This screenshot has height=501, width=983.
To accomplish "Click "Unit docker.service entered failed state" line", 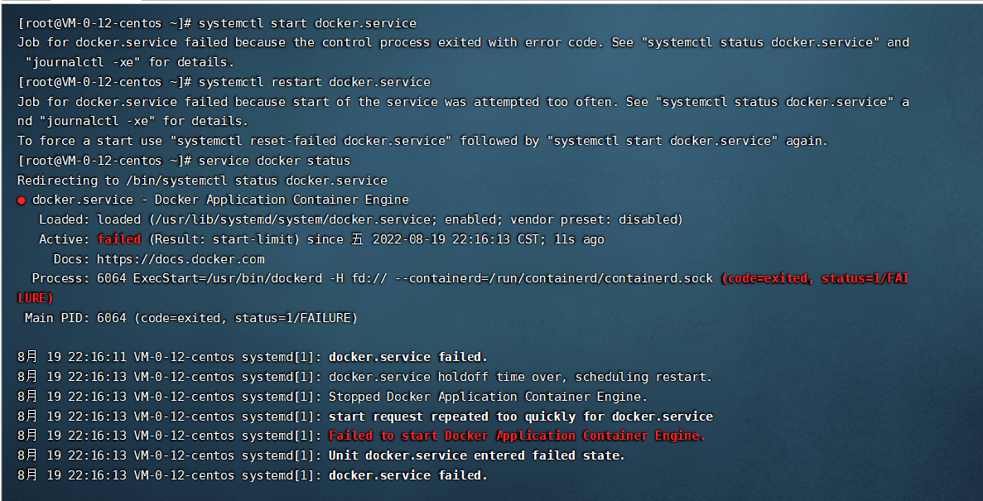I will (477, 455).
